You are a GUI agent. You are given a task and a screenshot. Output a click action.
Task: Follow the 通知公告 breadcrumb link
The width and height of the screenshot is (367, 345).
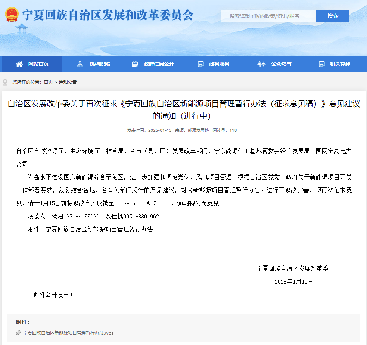[68, 82]
